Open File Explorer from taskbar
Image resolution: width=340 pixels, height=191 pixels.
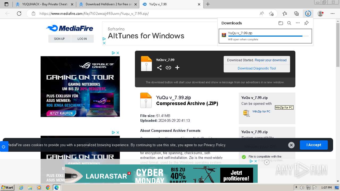[30, 188]
